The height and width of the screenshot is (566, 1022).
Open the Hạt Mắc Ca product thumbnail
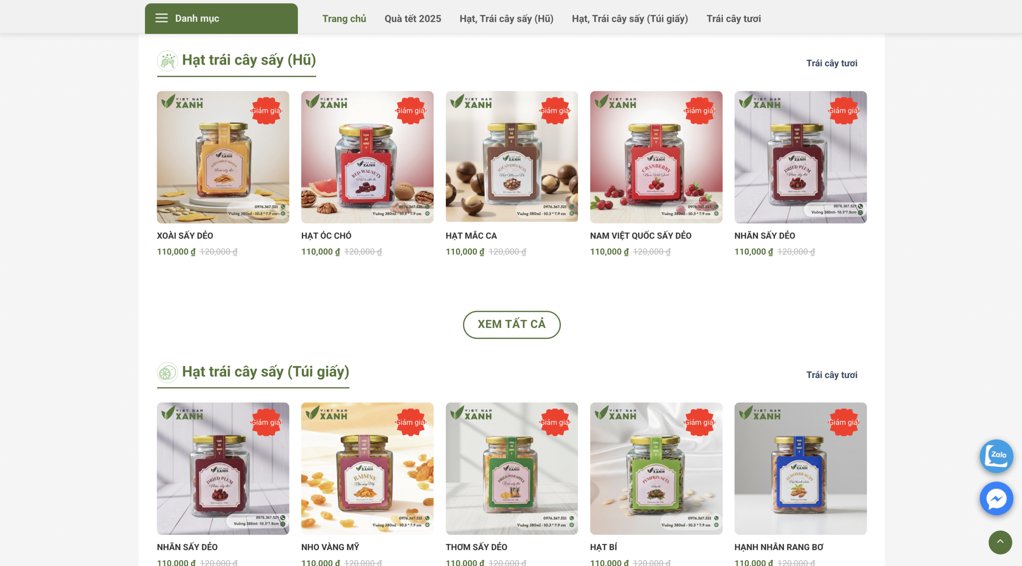(512, 157)
